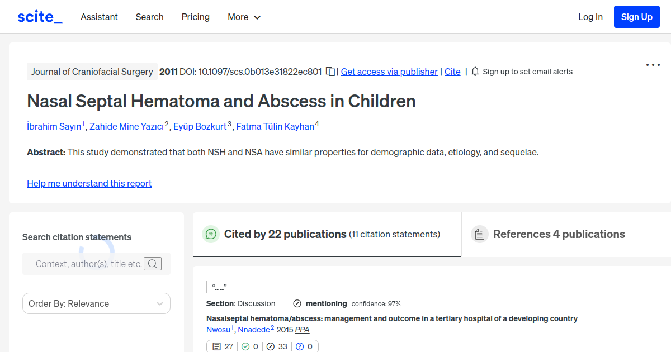
Task: Select the Assistant menu item
Action: 99,17
